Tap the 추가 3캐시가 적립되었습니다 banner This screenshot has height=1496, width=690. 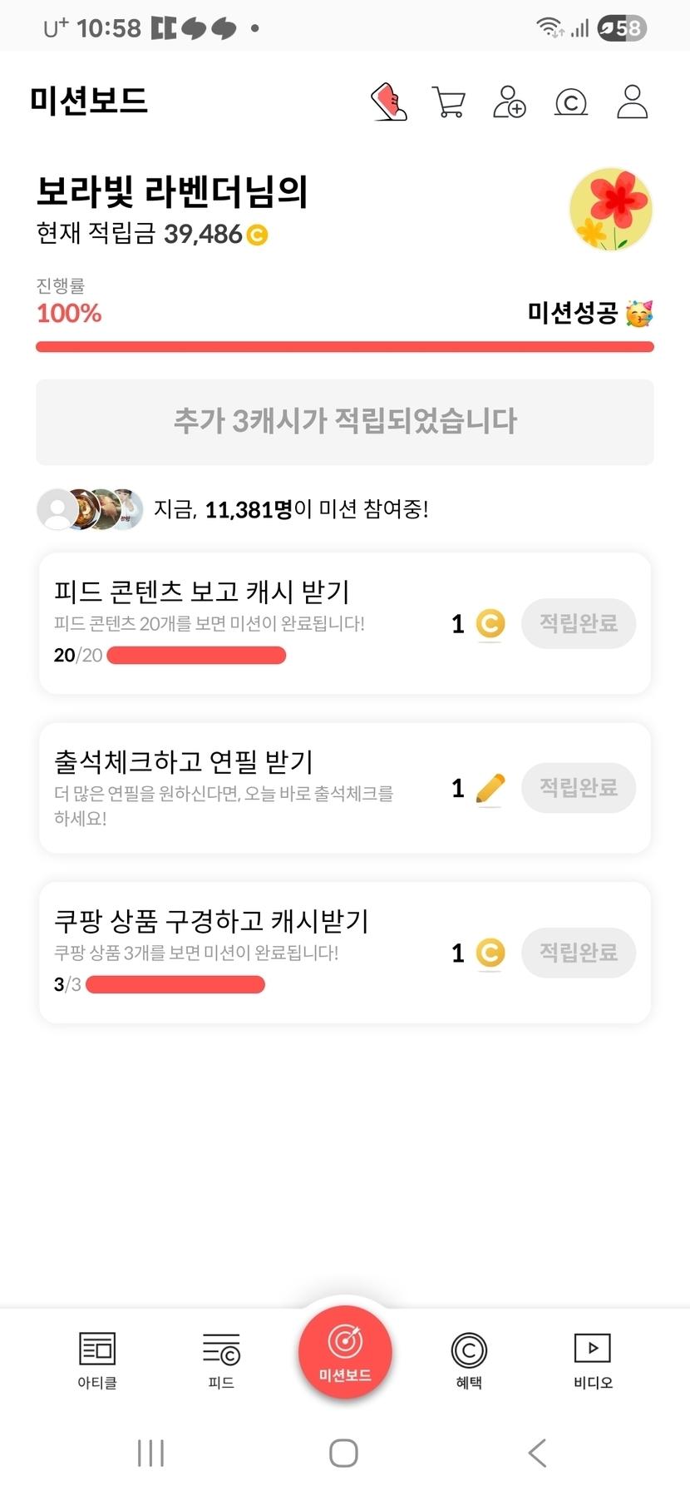(345, 422)
